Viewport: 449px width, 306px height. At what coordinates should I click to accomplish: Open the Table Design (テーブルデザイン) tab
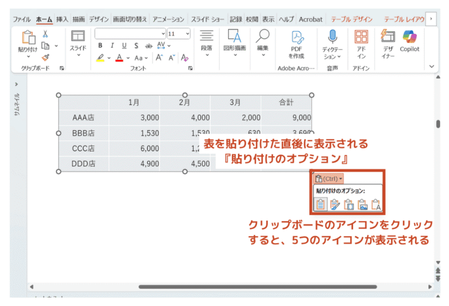pos(352,19)
